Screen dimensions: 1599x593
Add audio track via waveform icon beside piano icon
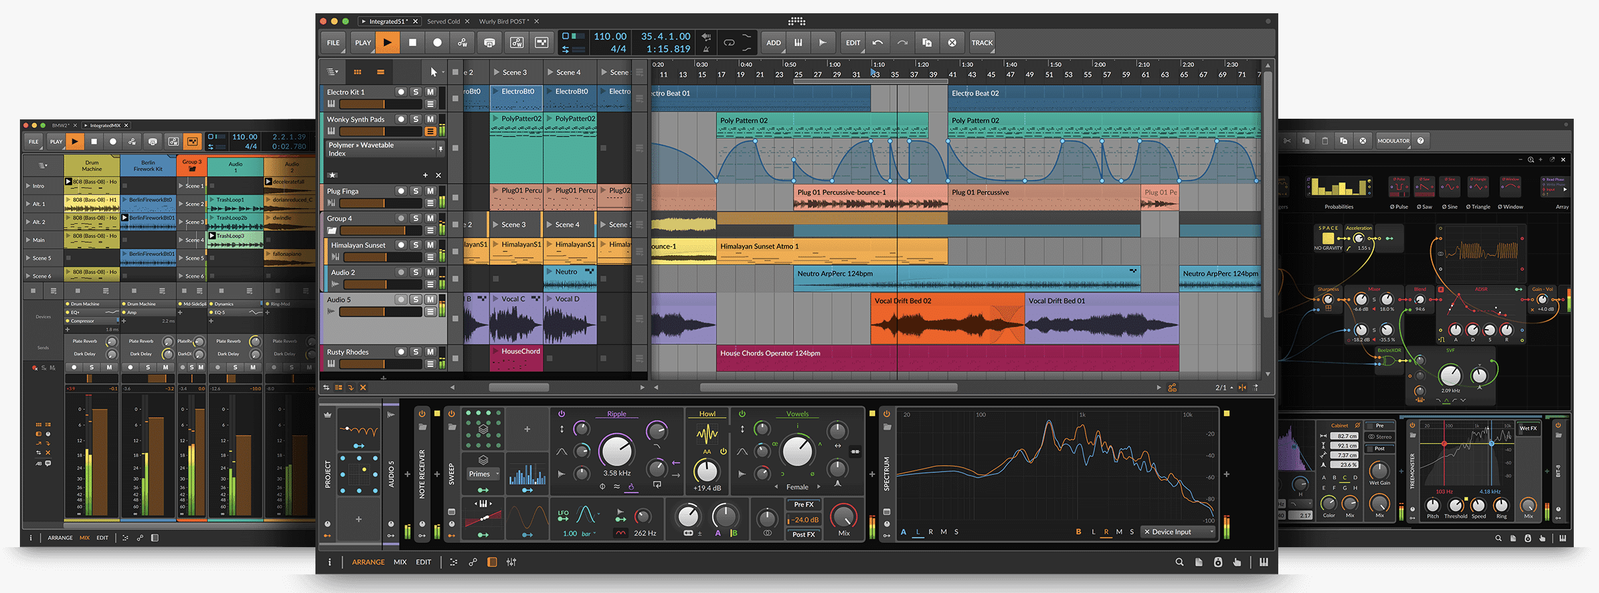[x=823, y=42]
